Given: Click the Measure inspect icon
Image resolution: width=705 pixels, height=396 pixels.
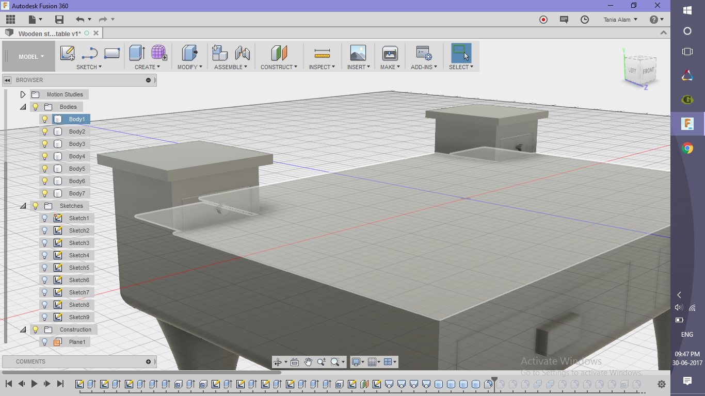Looking at the screenshot, I should point(322,53).
